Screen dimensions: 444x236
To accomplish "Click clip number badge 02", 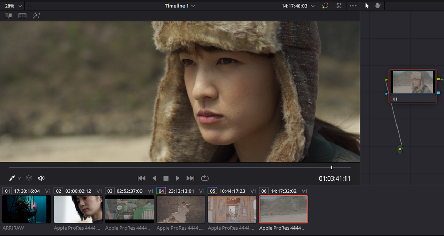I will click(x=58, y=191).
